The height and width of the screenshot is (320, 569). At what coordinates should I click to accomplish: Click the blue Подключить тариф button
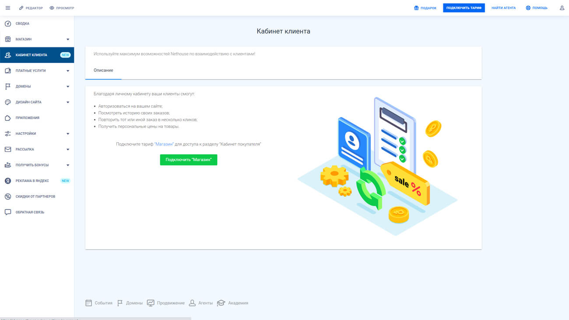tap(464, 8)
